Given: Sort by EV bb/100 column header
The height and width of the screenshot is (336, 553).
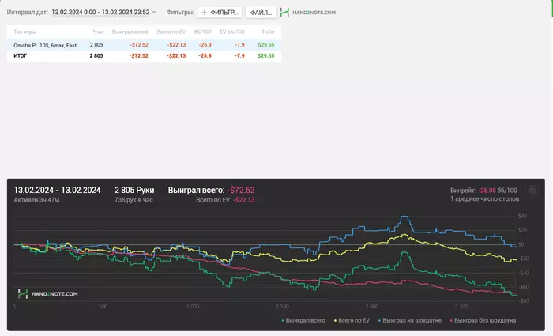Looking at the screenshot, I should [x=232, y=32].
